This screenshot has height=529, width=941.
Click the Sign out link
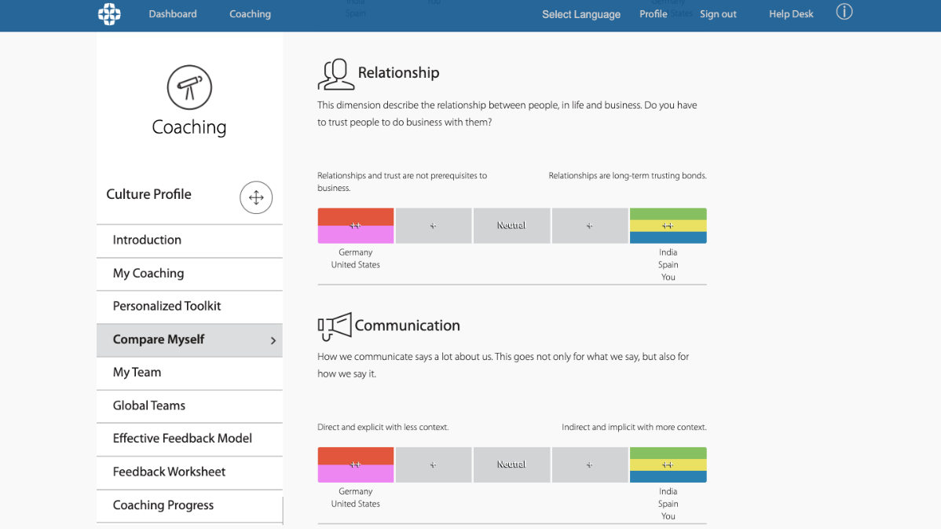point(718,14)
